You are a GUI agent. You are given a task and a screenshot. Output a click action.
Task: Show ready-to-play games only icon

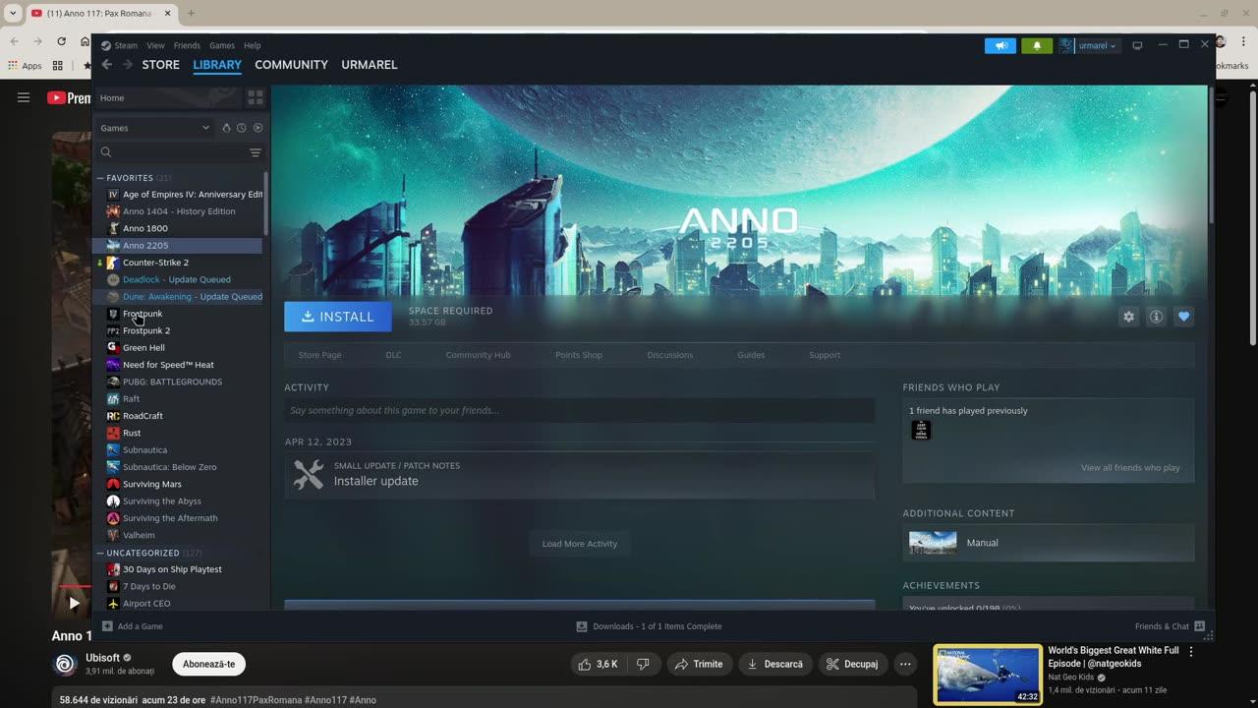(257, 128)
